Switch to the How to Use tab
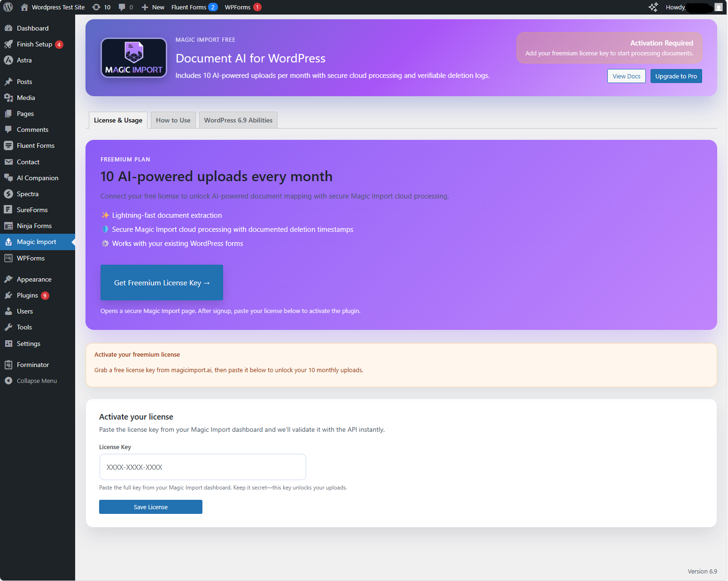The width and height of the screenshot is (728, 581). pyautogui.click(x=173, y=120)
